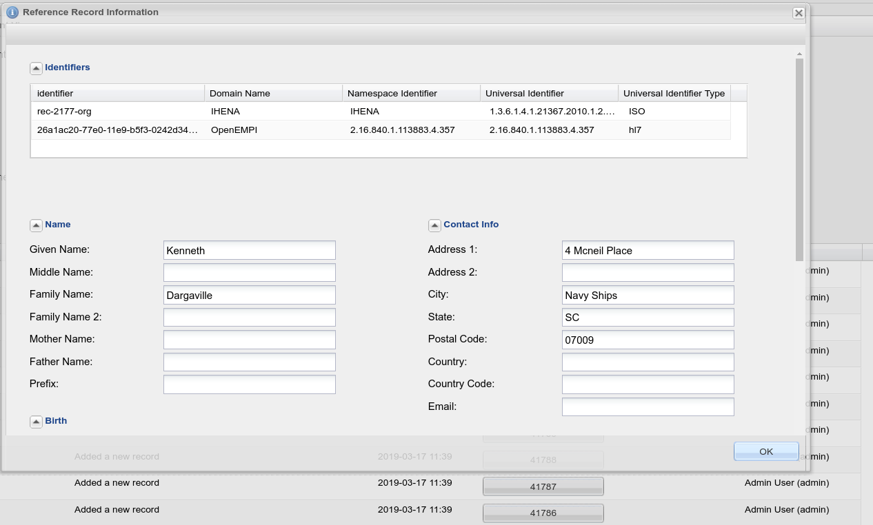Sort by Namespace Identifier column header
Image resolution: width=873 pixels, height=525 pixels.
point(412,93)
